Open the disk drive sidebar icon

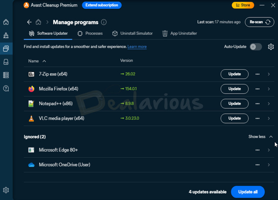(x=6, y=62)
